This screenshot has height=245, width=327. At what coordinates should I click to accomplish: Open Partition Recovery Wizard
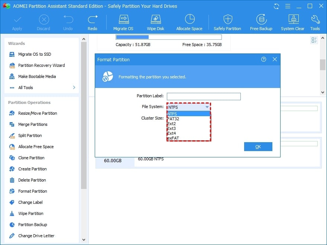(x=42, y=65)
